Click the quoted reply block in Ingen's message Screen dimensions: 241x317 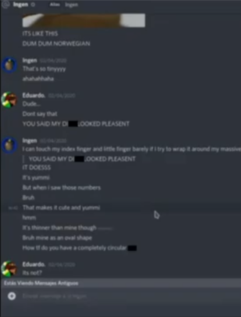80,159
